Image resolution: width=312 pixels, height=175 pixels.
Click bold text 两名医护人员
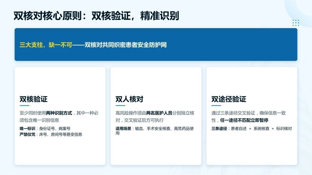coord(159,113)
